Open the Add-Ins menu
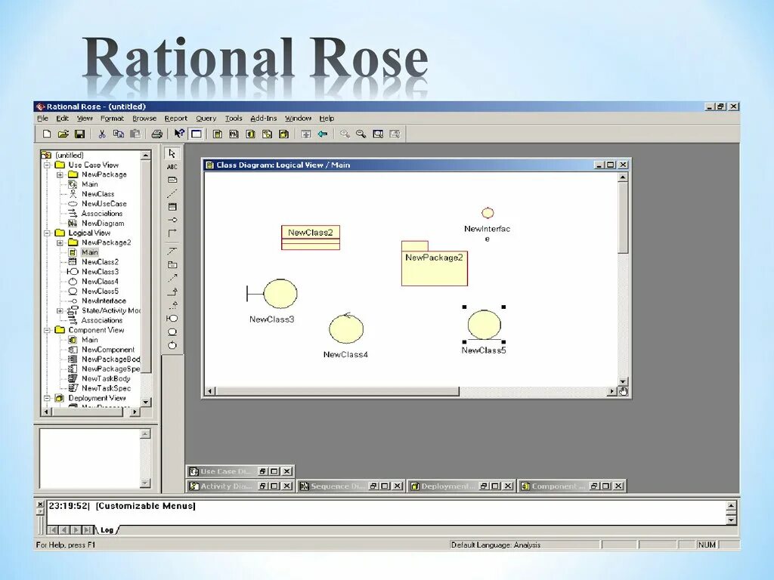The height and width of the screenshot is (580, 774). pyautogui.click(x=264, y=119)
